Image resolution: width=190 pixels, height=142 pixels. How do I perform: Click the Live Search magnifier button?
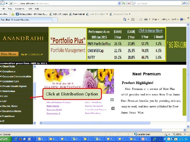pos(184,3)
